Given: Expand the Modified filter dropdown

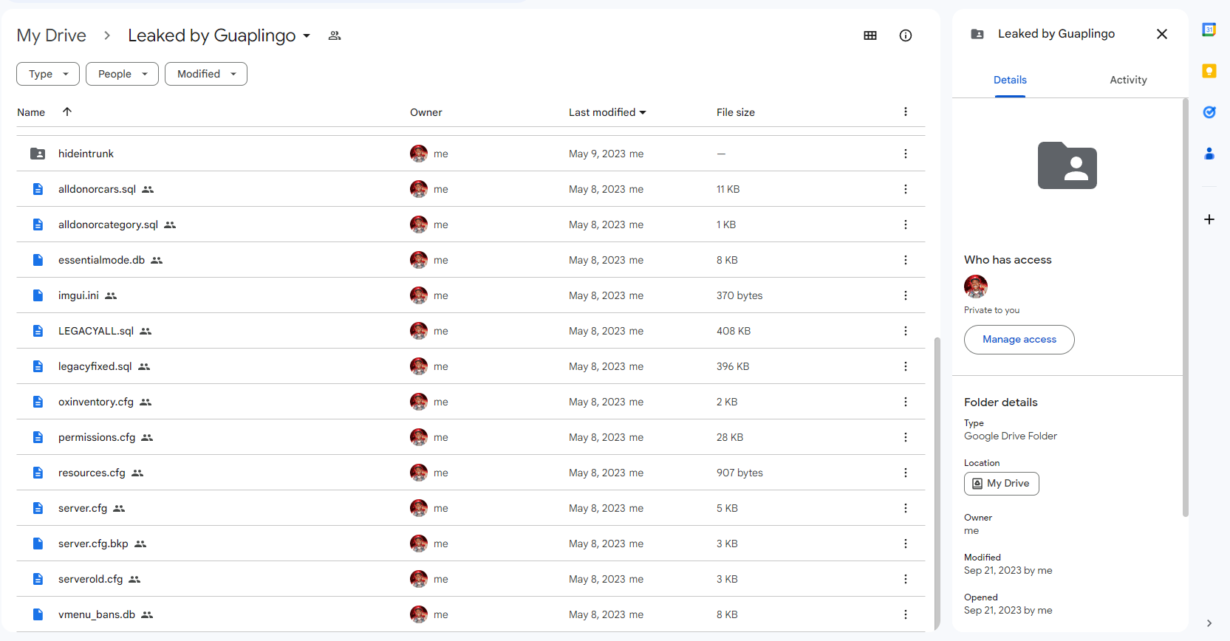Looking at the screenshot, I should tap(205, 74).
